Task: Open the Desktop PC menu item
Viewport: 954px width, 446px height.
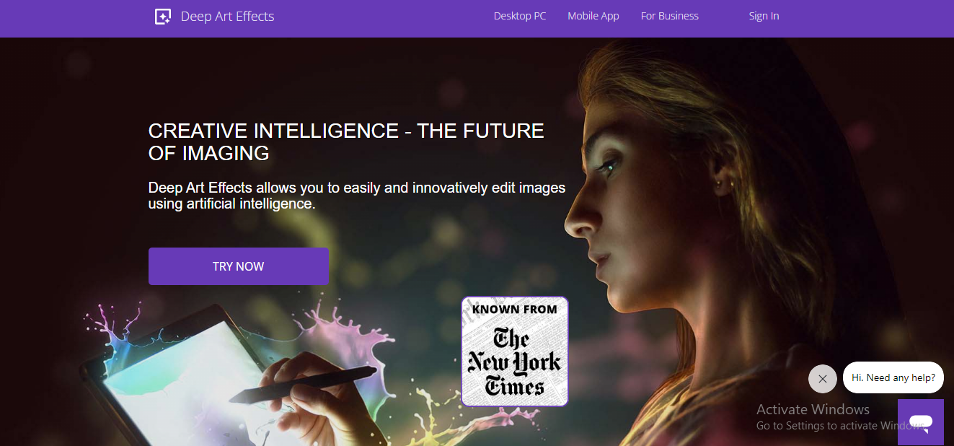Action: click(x=520, y=16)
